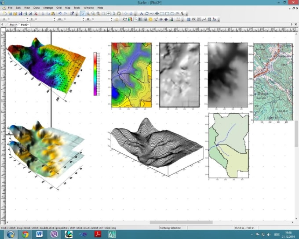Click the color scale legend bar
The image size is (299, 239).
(x=95, y=73)
